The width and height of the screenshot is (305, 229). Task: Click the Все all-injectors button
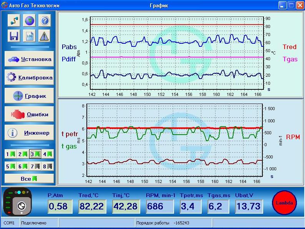tap(29, 179)
